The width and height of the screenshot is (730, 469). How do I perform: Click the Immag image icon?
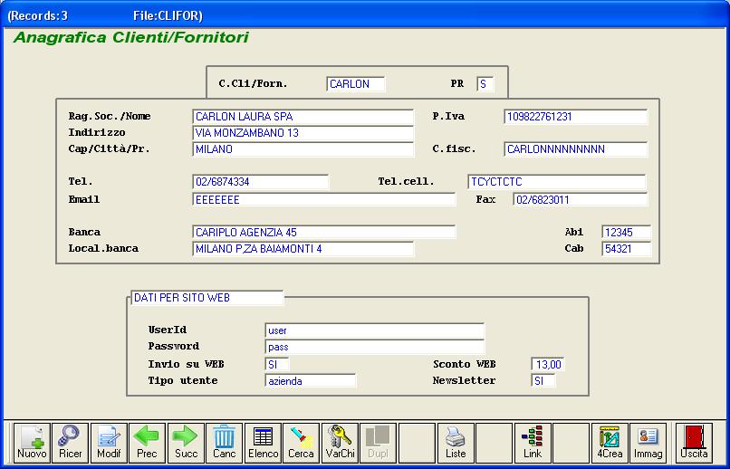(x=648, y=443)
